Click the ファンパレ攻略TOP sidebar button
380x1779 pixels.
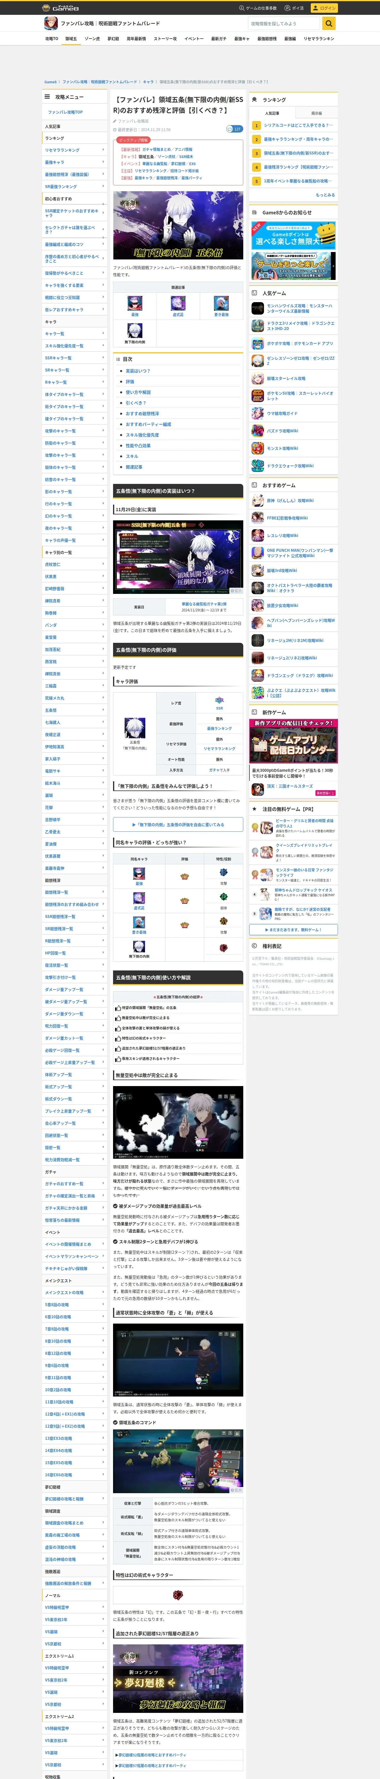tap(75, 112)
